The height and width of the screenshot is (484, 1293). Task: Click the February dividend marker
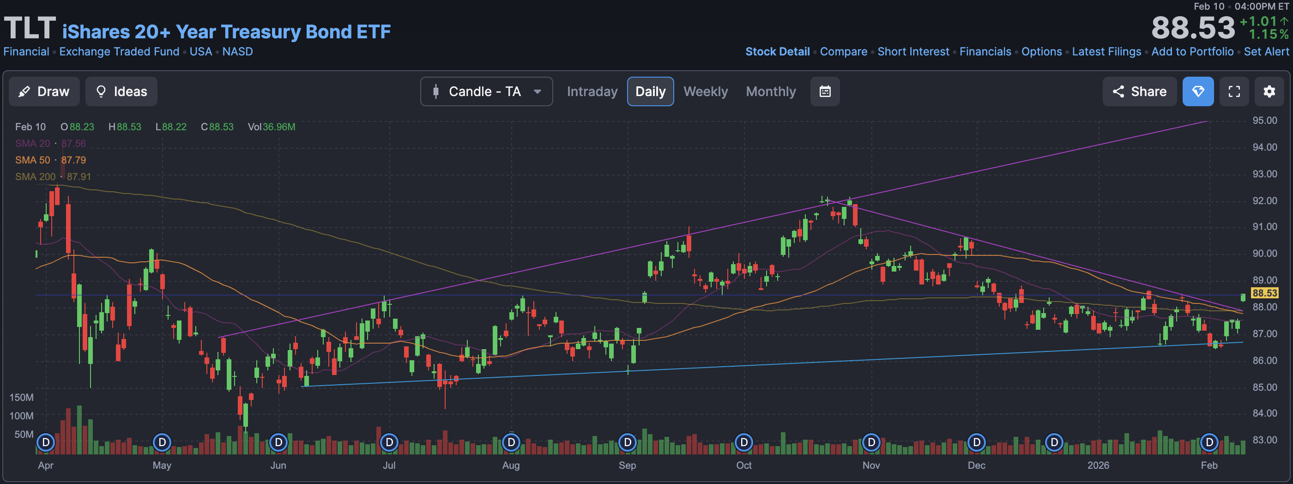pyautogui.click(x=1209, y=442)
